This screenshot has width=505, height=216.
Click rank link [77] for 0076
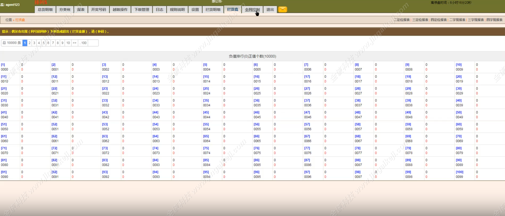[x=307, y=148]
